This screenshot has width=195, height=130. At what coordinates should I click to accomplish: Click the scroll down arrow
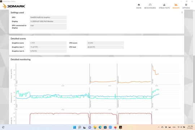tap(194, 123)
